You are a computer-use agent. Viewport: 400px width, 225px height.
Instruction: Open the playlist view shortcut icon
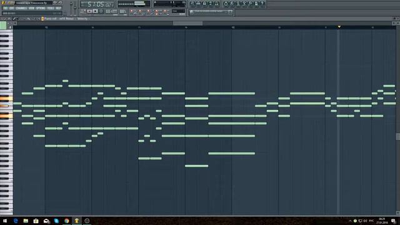pyautogui.click(x=192, y=3)
